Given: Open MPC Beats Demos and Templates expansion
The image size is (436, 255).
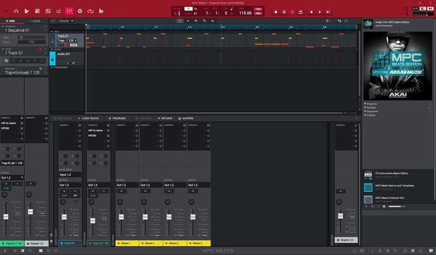Looking at the screenshot, I should [x=398, y=187].
